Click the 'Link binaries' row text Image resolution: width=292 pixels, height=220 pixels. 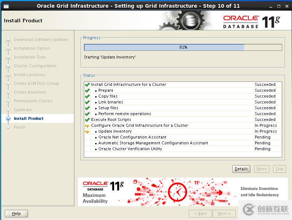pos(110,102)
